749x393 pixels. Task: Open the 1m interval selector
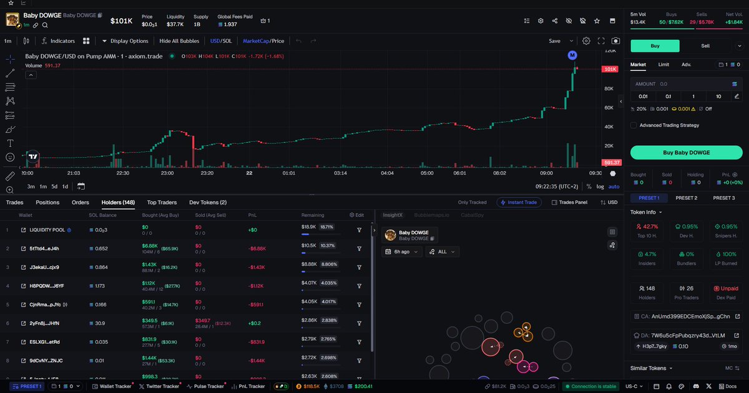pos(8,41)
